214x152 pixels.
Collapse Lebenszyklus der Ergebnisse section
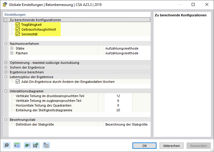[x=6, y=77]
